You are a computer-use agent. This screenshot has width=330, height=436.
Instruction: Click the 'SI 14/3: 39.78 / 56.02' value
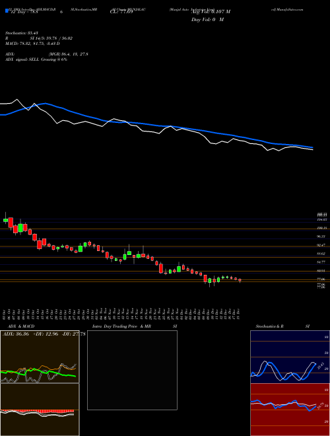point(51,38)
